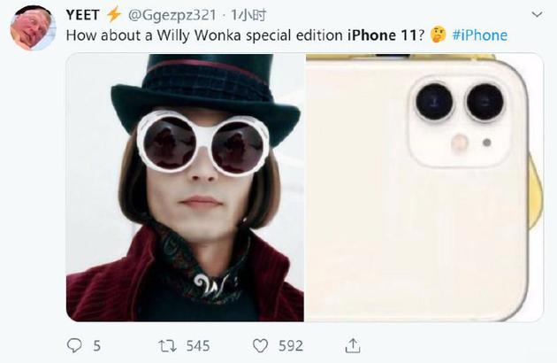Like the tweet with the heart icon
The image size is (557, 363).
click(x=261, y=344)
